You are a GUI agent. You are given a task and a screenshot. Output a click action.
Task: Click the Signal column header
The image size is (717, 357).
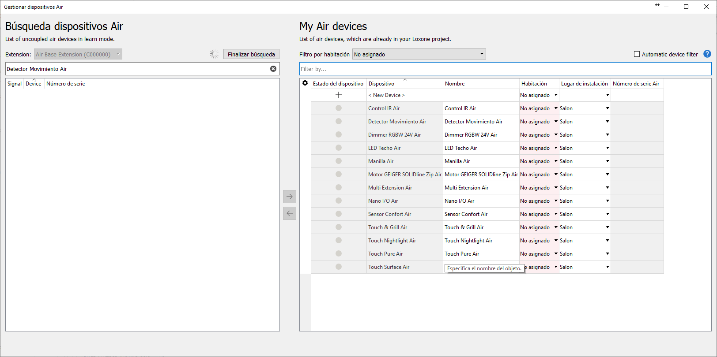point(15,84)
